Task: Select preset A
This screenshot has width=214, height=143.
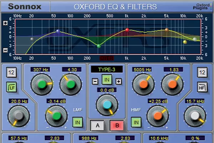Action: [97, 125]
